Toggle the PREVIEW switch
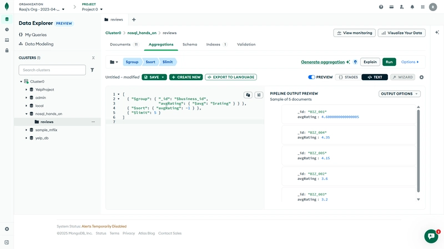The height and width of the screenshot is (249, 444). 311,77
